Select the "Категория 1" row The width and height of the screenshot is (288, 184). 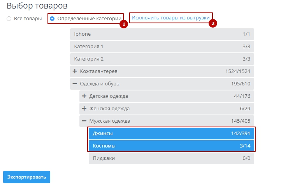coord(162,47)
